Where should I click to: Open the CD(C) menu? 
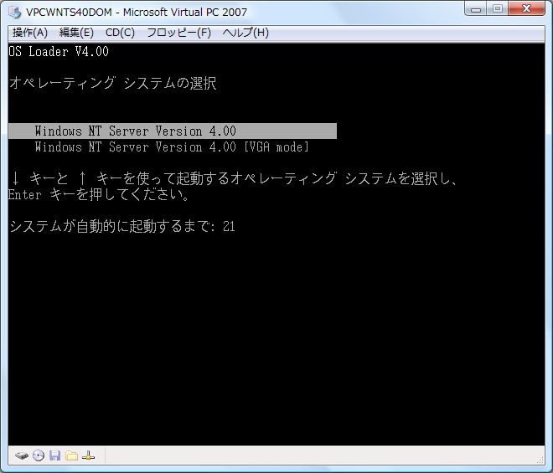[x=120, y=33]
